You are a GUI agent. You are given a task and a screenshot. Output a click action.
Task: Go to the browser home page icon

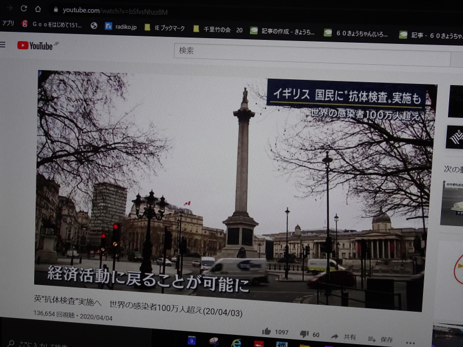pos(38,9)
